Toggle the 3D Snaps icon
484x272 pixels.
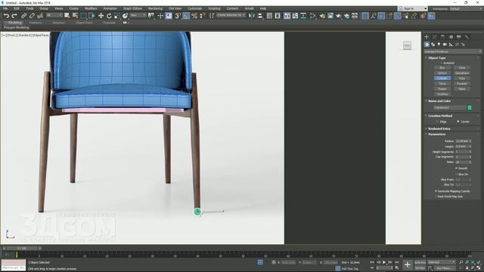(178, 15)
